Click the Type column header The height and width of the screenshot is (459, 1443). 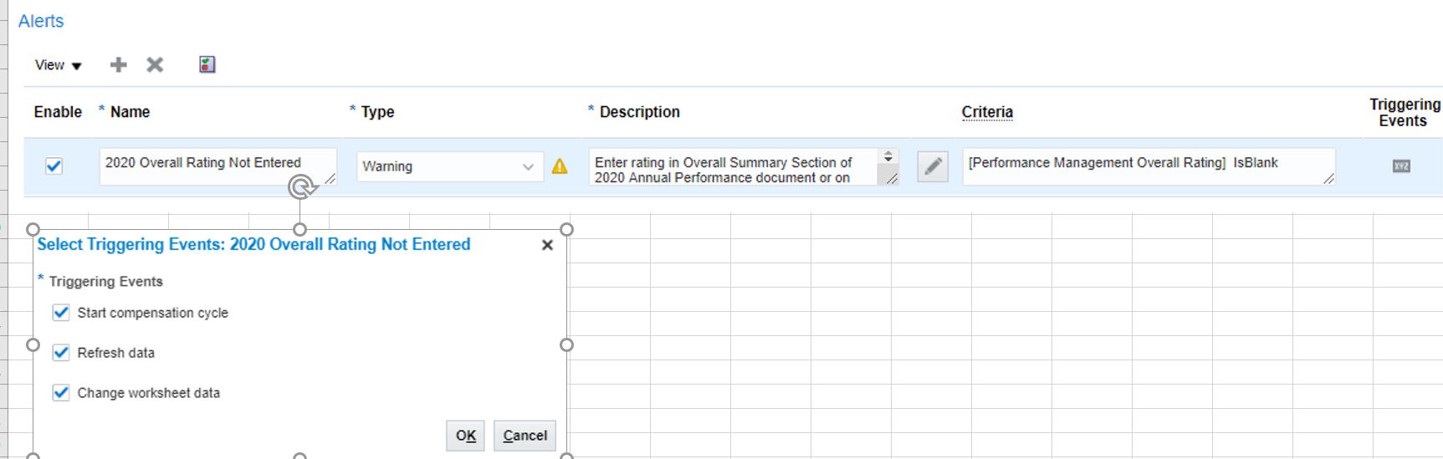pos(377,112)
